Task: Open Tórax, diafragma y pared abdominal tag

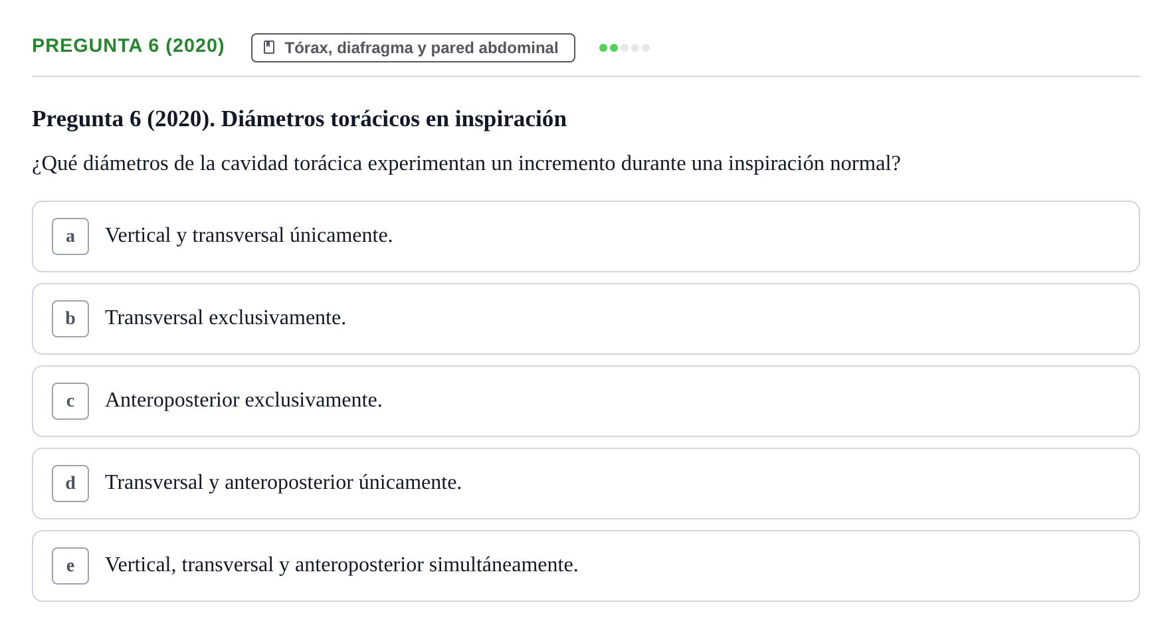Action: pyautogui.click(x=413, y=48)
